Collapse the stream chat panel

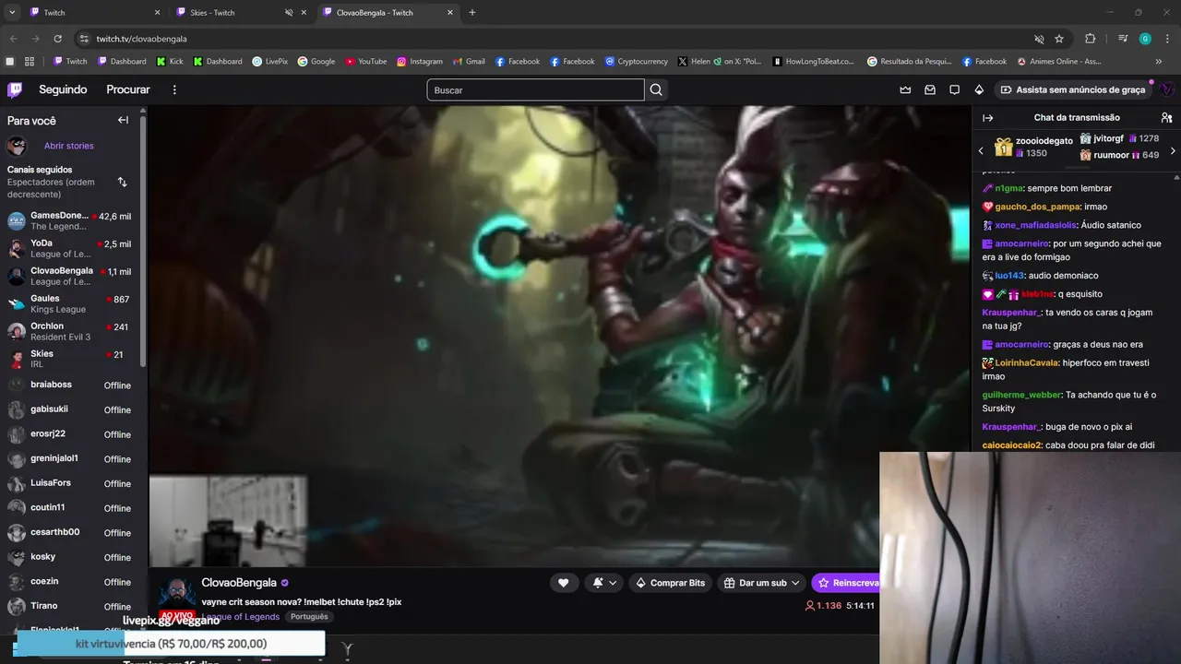(x=987, y=117)
